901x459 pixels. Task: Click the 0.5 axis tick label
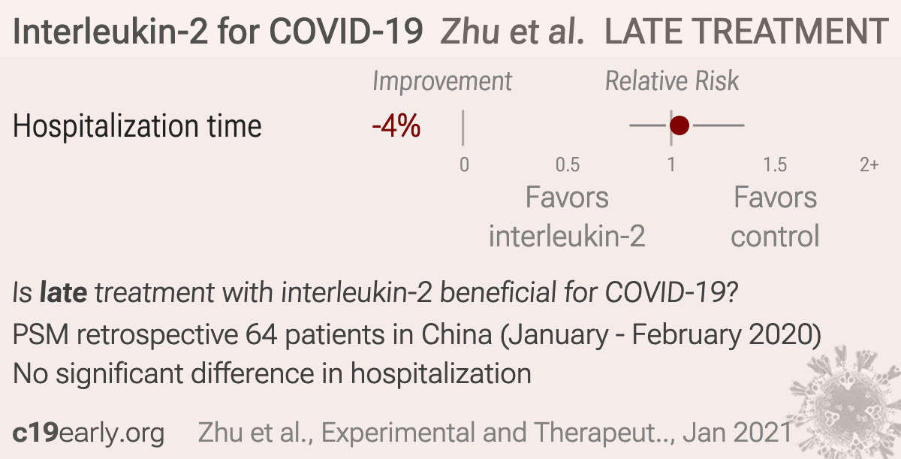[568, 165]
